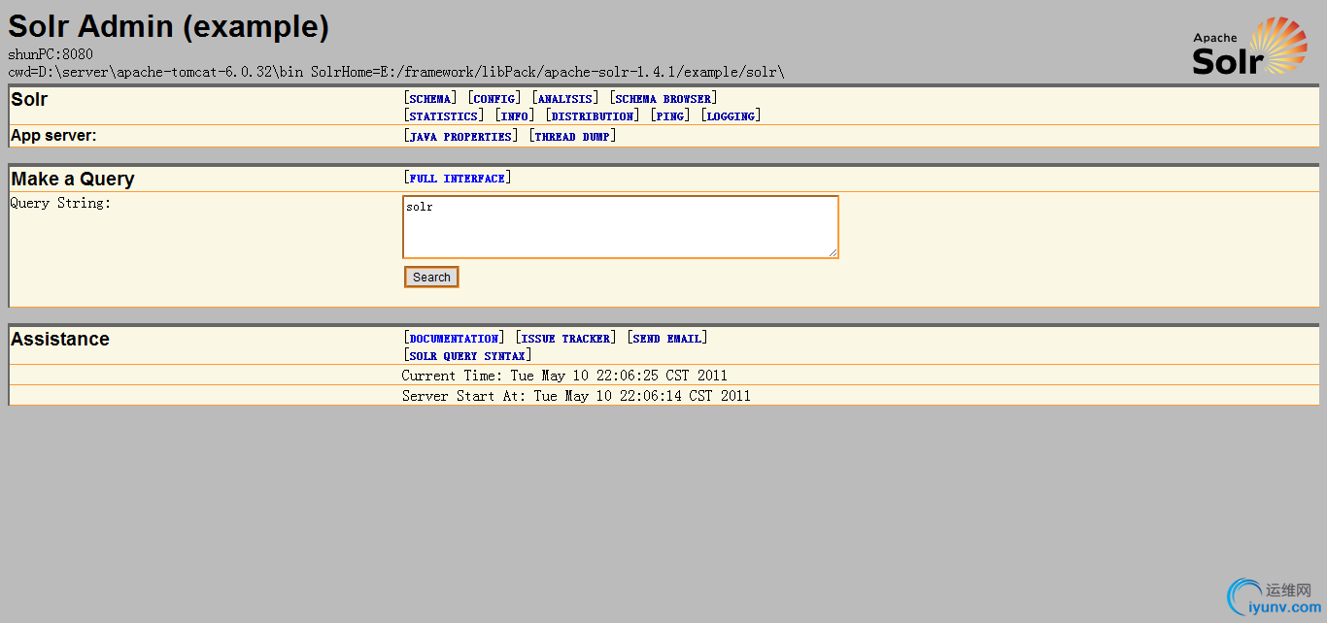This screenshot has height=623, width=1327.
Task: Open the ISSUE TRACKER link
Action: pyautogui.click(x=566, y=339)
